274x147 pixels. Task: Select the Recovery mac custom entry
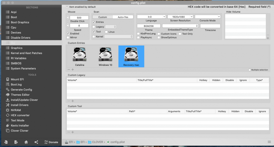pyautogui.click(x=131, y=56)
